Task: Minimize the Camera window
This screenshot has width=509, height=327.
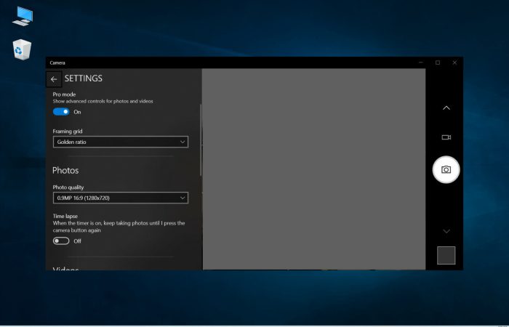Action: [x=421, y=62]
